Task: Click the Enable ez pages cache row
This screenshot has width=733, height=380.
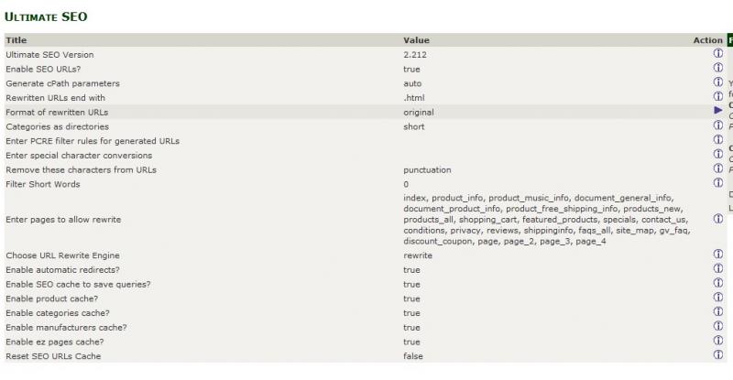Action: click(x=366, y=342)
